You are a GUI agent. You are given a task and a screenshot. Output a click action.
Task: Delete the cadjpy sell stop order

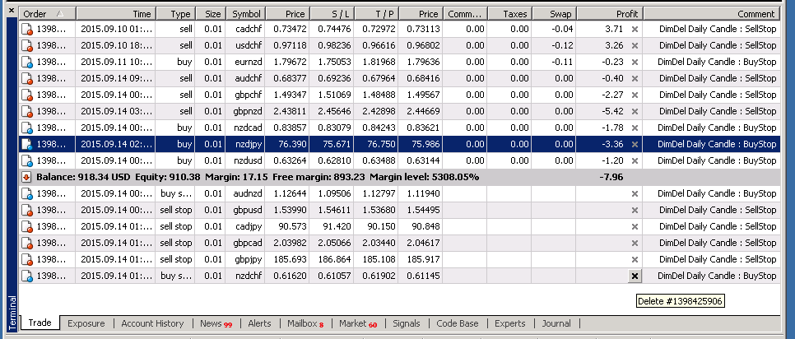pos(635,226)
